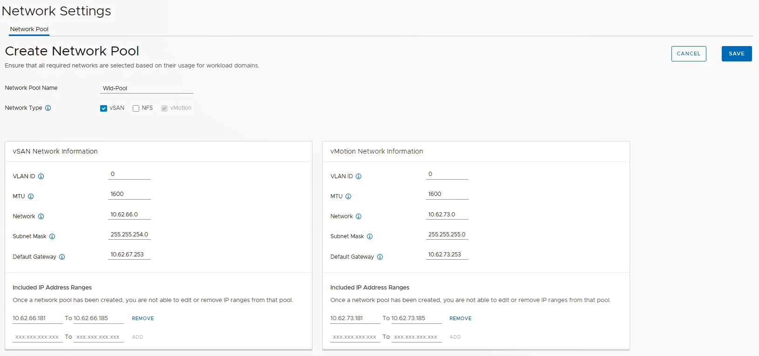
Task: Click the vSAN MTU info icon
Action: tap(31, 196)
